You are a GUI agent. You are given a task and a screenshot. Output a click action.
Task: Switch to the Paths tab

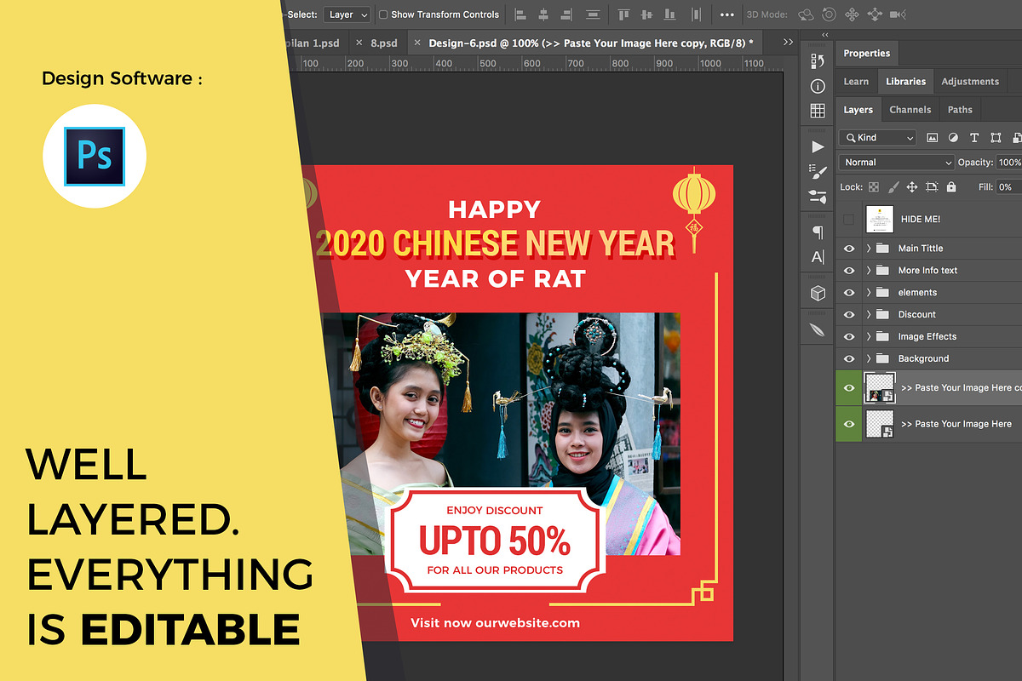tap(960, 110)
